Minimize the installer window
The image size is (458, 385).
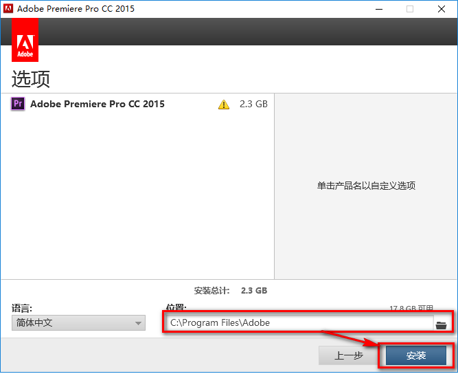click(x=378, y=9)
